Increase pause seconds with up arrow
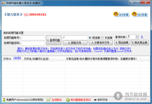The width and height of the screenshot is (152, 104). point(137,36)
